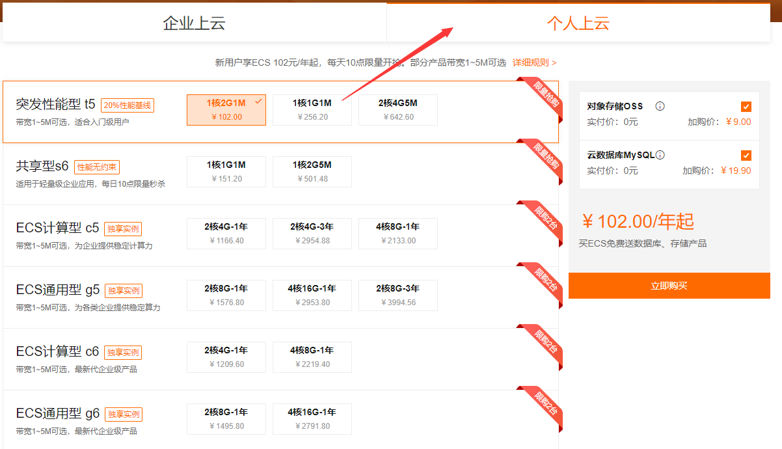Click the MySQL add-on price ¥19.90

click(x=736, y=170)
